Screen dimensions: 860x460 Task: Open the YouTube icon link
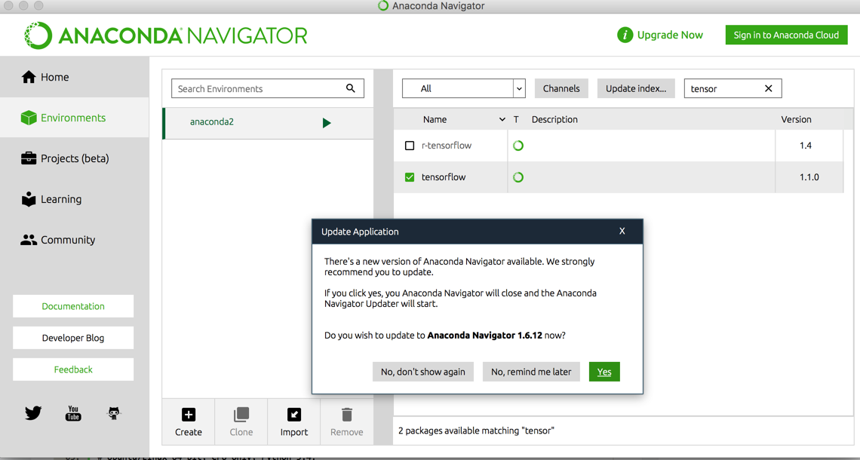click(x=73, y=412)
